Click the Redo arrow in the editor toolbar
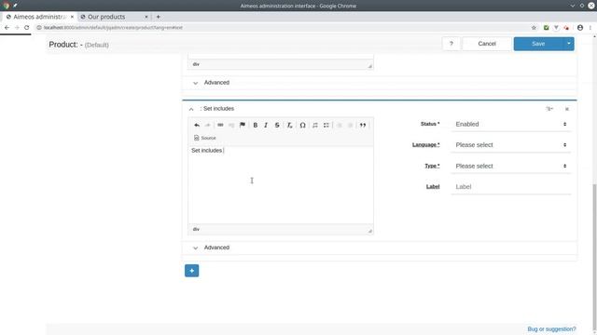The image size is (597, 335). click(x=207, y=125)
